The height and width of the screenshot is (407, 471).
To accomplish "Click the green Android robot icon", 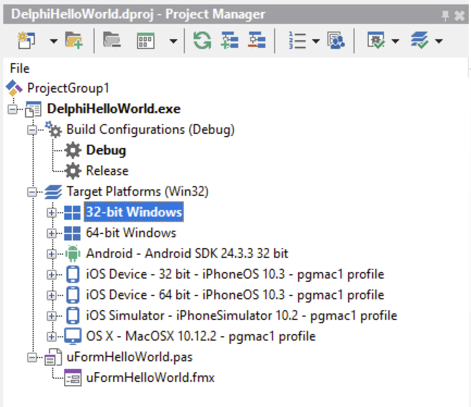I will tap(73, 254).
